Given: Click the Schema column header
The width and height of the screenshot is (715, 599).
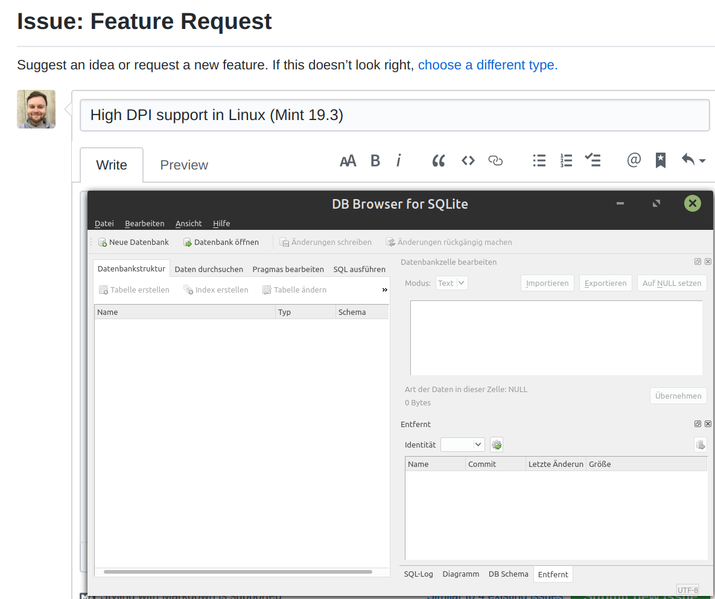Looking at the screenshot, I should coord(362,312).
